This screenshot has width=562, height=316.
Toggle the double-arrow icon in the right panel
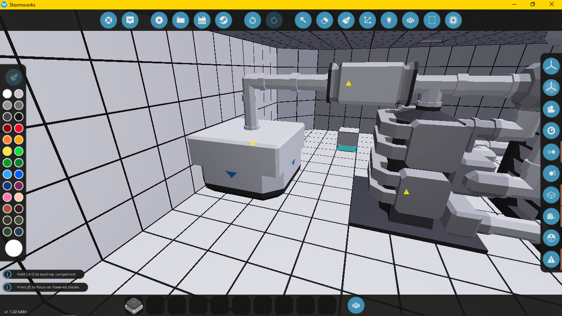(551, 152)
